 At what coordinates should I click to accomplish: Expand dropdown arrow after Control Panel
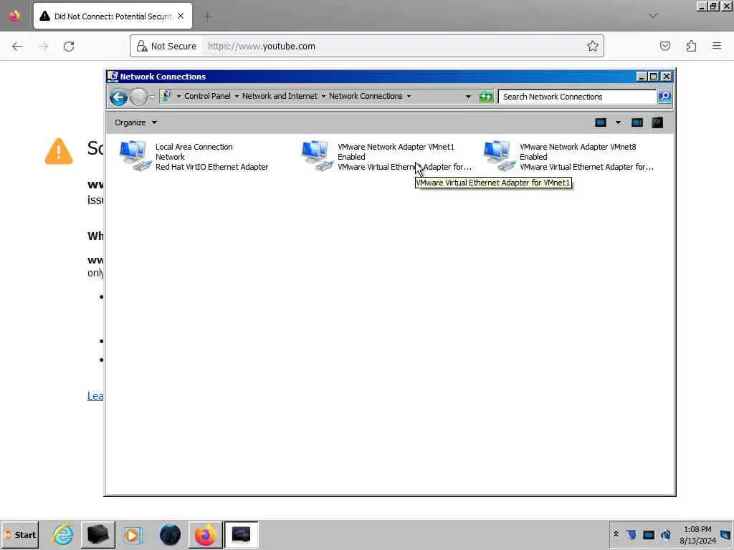point(237,97)
